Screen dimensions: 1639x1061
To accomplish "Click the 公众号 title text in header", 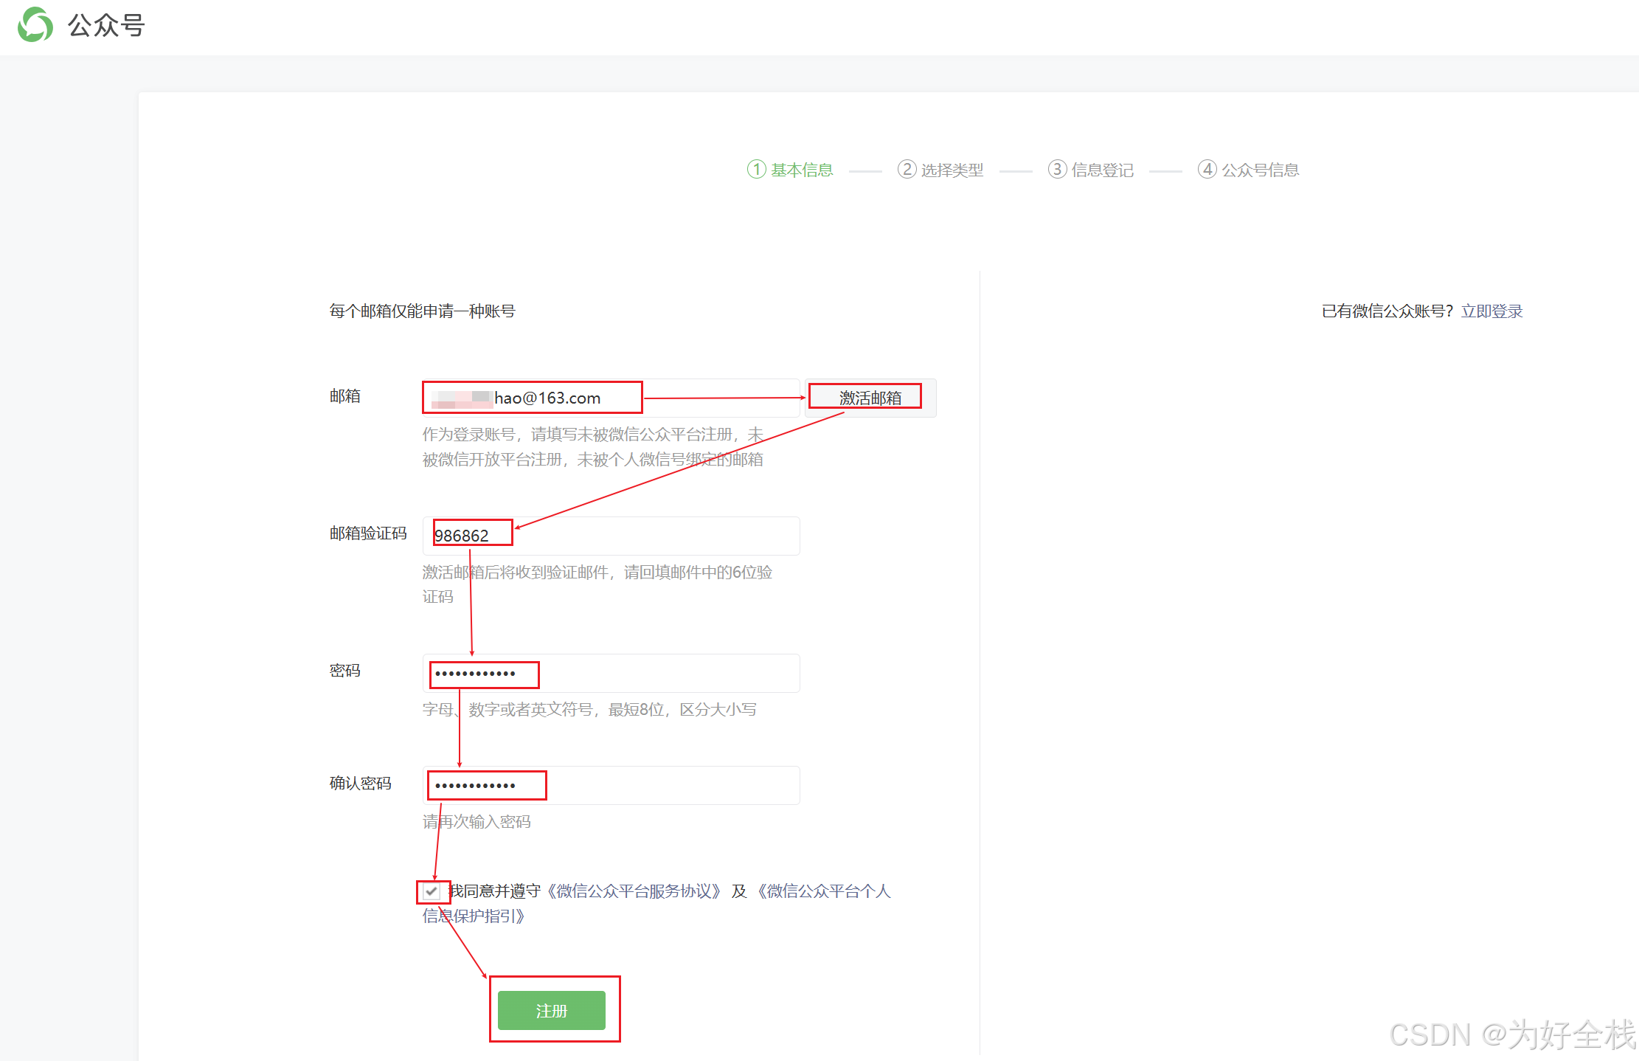I will [x=106, y=26].
